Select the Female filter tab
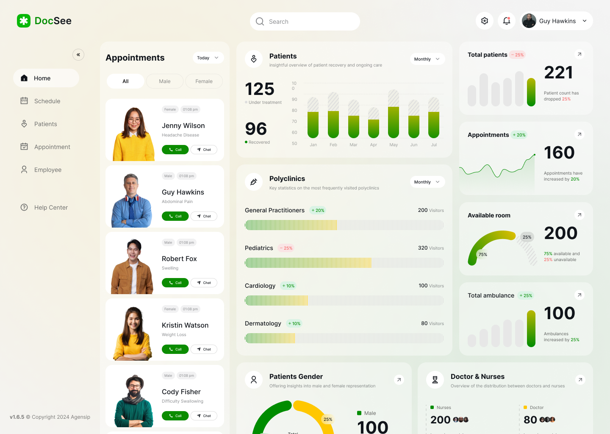This screenshot has height=434, width=610. 204,81
